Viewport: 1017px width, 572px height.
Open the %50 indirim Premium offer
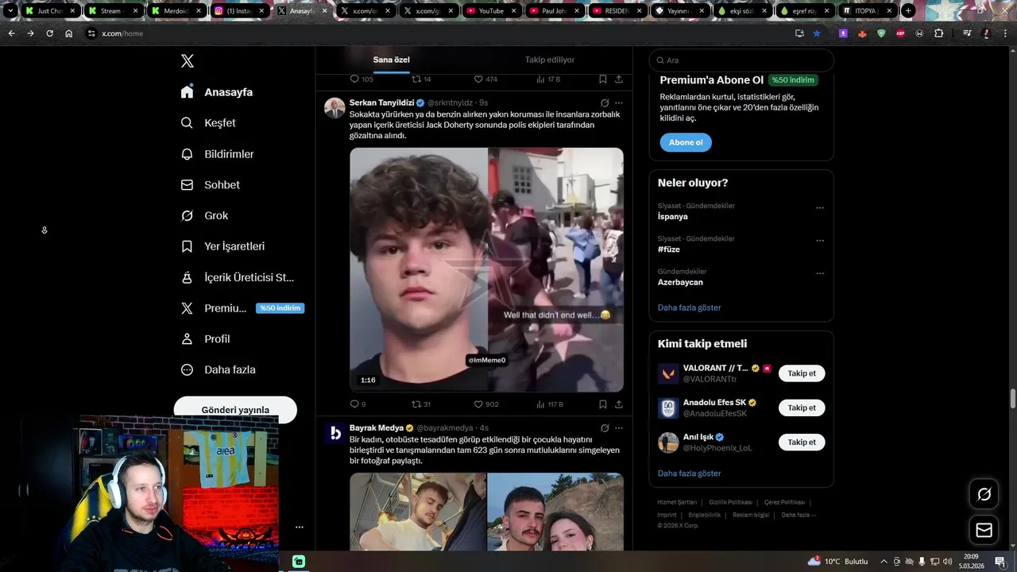pos(280,308)
